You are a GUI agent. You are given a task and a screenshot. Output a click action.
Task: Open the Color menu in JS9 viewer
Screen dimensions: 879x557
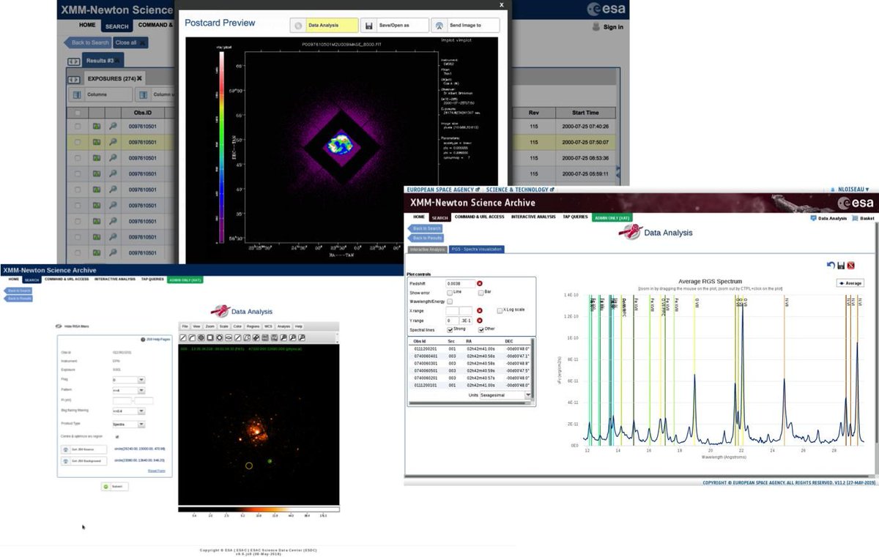point(237,326)
